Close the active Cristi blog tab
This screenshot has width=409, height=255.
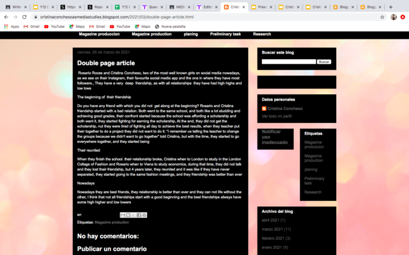pos(243,7)
